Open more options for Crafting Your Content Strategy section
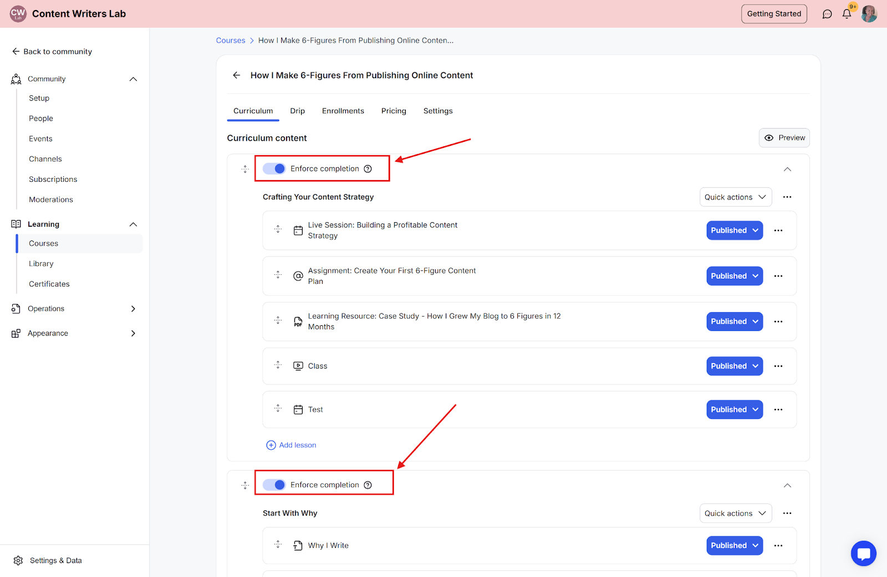The height and width of the screenshot is (577, 887). 787,197
